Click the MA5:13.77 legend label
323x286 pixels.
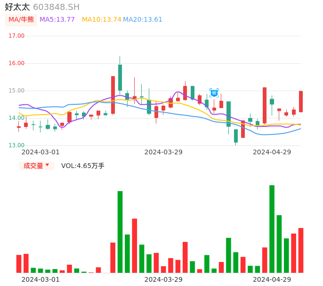click(x=57, y=20)
